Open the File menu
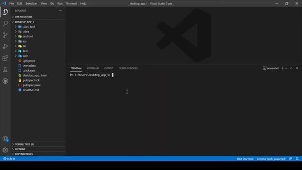The height and width of the screenshot is (170, 302). (x=11, y=3)
